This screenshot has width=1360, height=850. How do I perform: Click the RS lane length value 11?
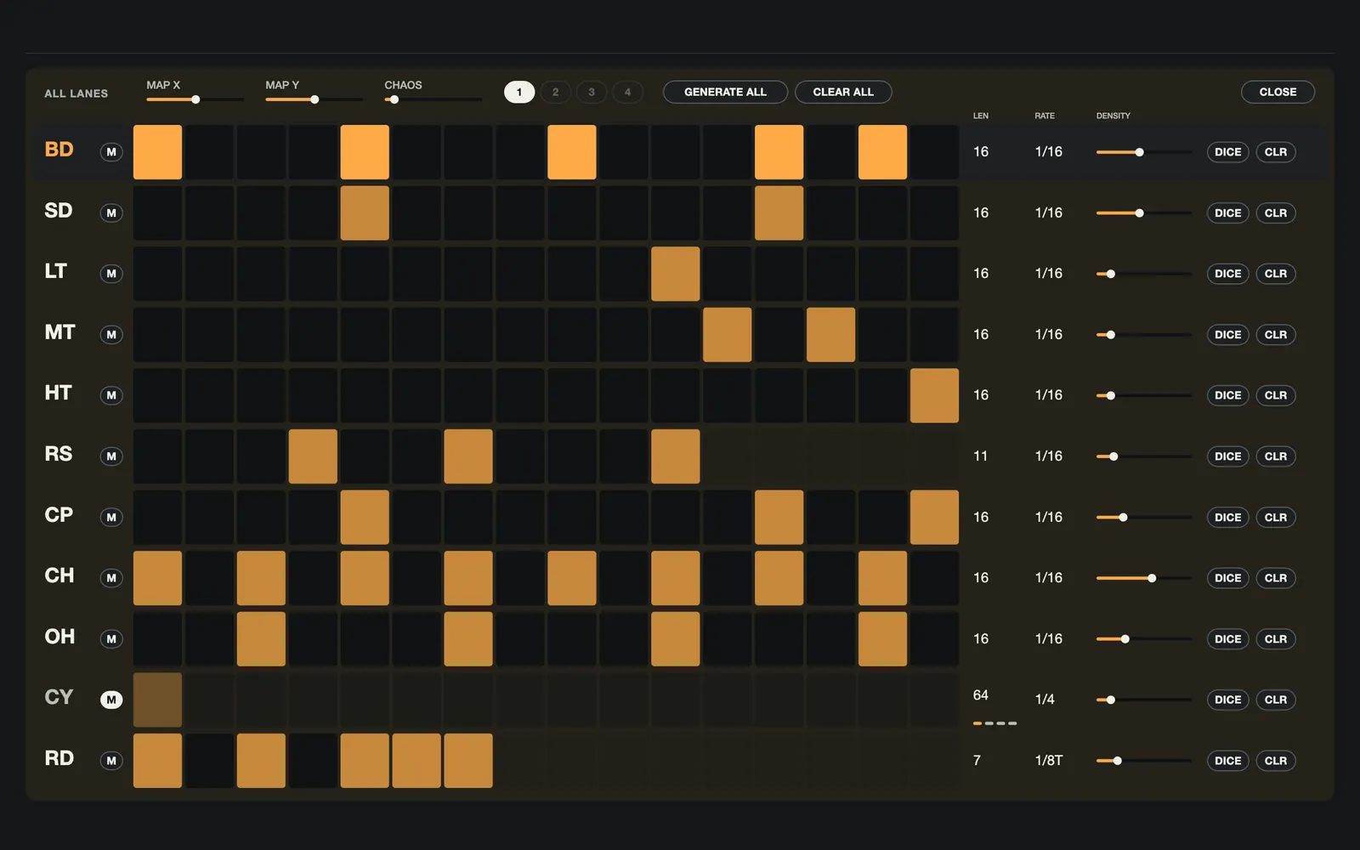pos(980,456)
